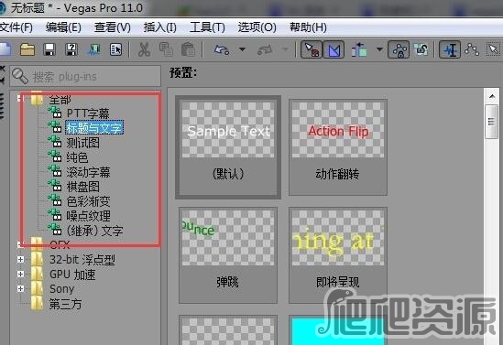The height and width of the screenshot is (345, 503).
Task: Open the 插入(I) menu
Action: click(x=160, y=27)
